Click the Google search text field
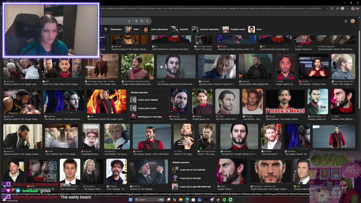The width and height of the screenshot is (361, 203). tap(114, 21)
